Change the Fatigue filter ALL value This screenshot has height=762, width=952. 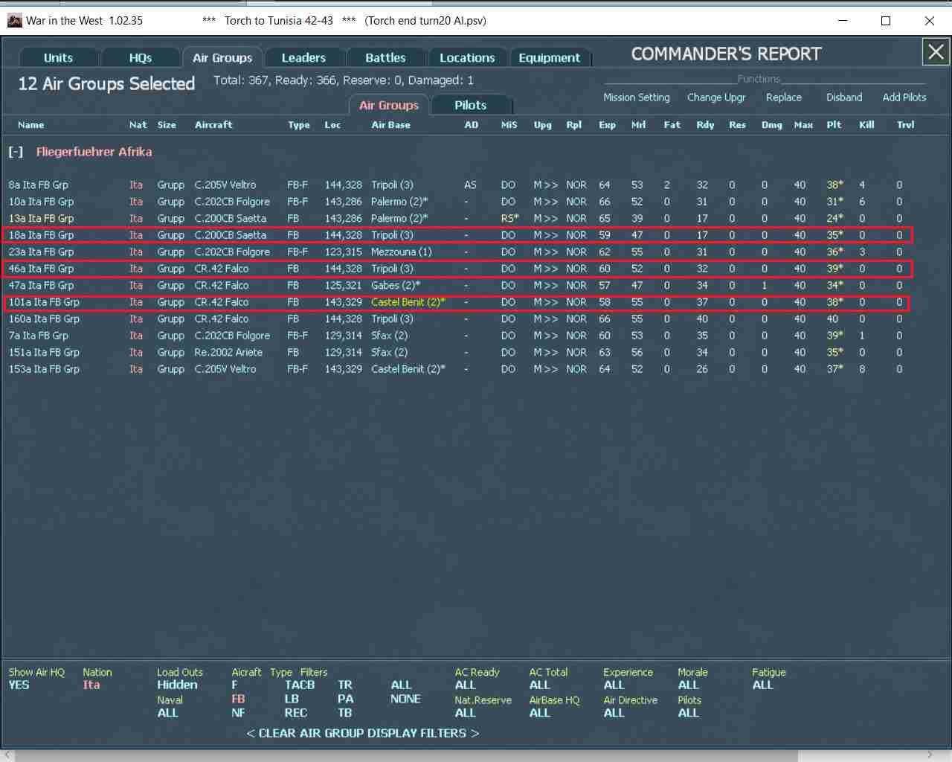[763, 685]
